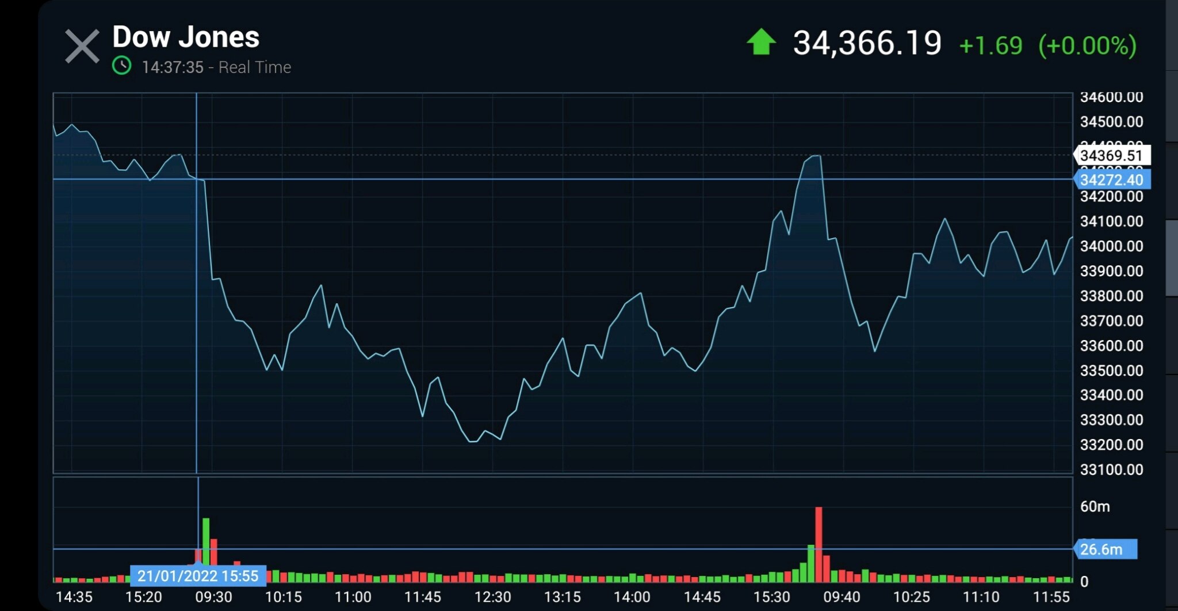Click the 33900.00 price axis label

coord(1111,271)
